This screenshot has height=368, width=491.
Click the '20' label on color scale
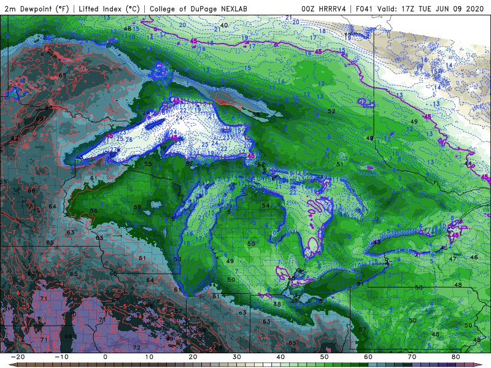click(x=193, y=357)
